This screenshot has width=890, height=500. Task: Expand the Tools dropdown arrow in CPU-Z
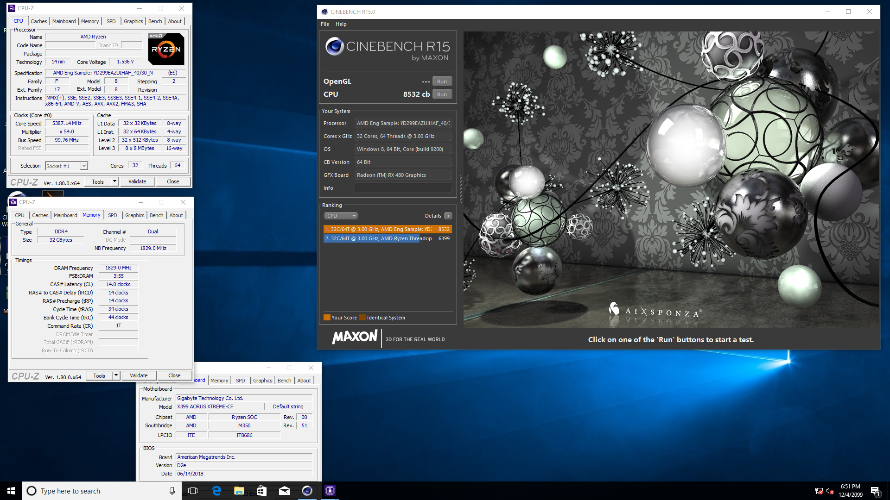(114, 181)
